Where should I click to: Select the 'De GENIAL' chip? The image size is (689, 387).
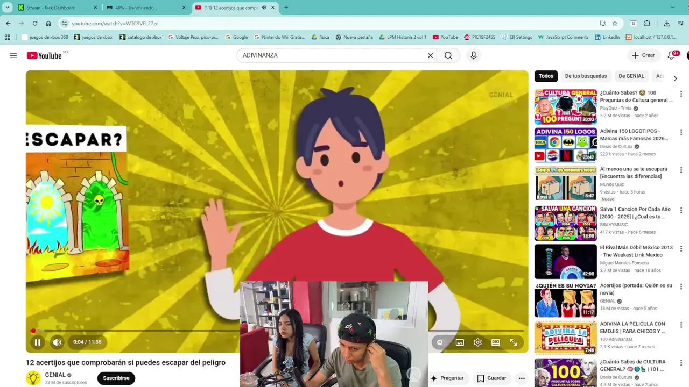631,76
